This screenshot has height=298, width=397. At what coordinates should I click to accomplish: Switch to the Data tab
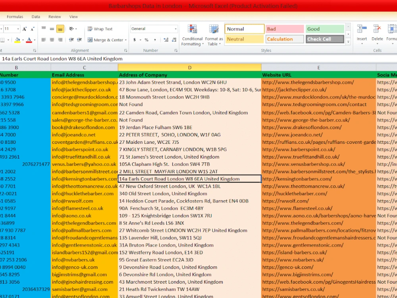[x=36, y=17]
